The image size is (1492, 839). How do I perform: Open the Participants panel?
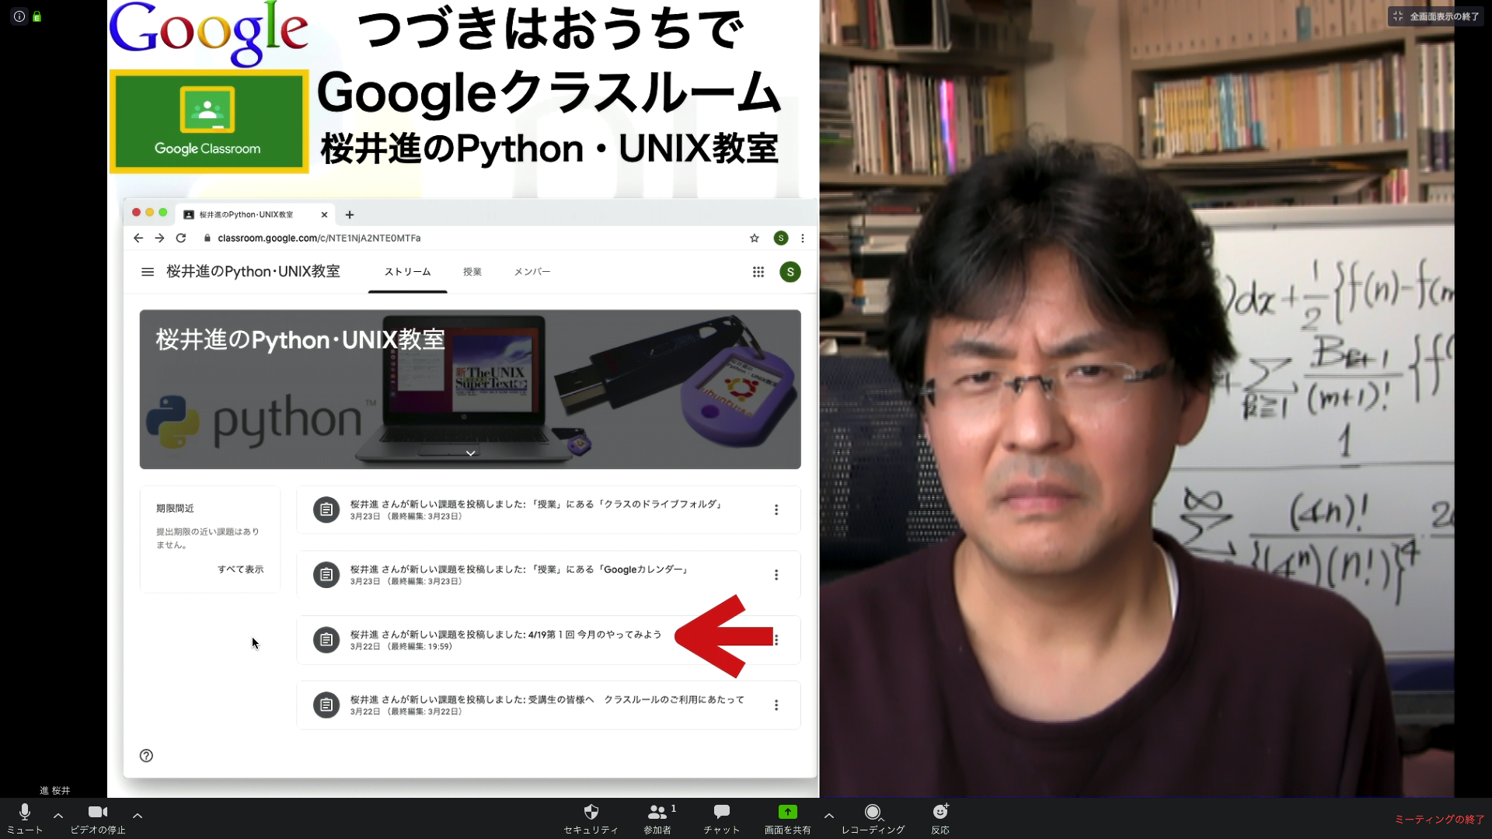click(657, 818)
